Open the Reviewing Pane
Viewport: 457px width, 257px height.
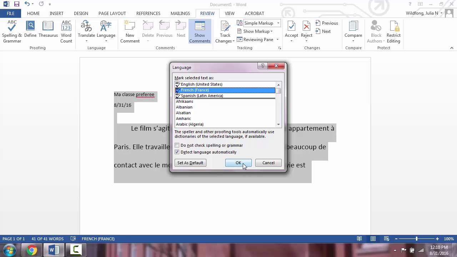click(255, 40)
